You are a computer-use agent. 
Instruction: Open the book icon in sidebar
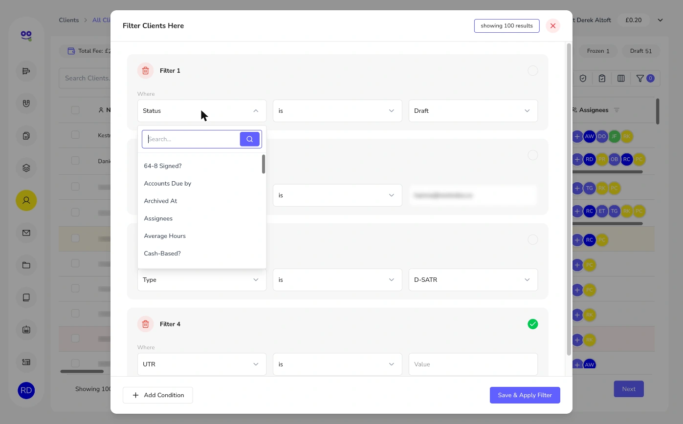(26, 297)
